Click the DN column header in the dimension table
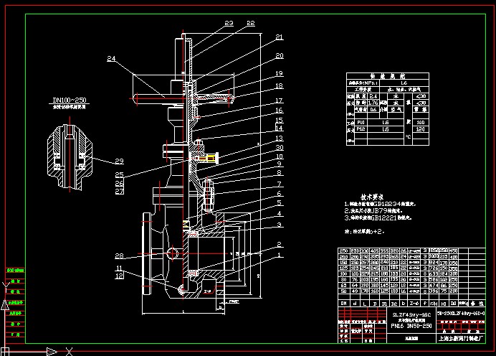The width and height of the screenshot is (496, 356). pos(343,303)
